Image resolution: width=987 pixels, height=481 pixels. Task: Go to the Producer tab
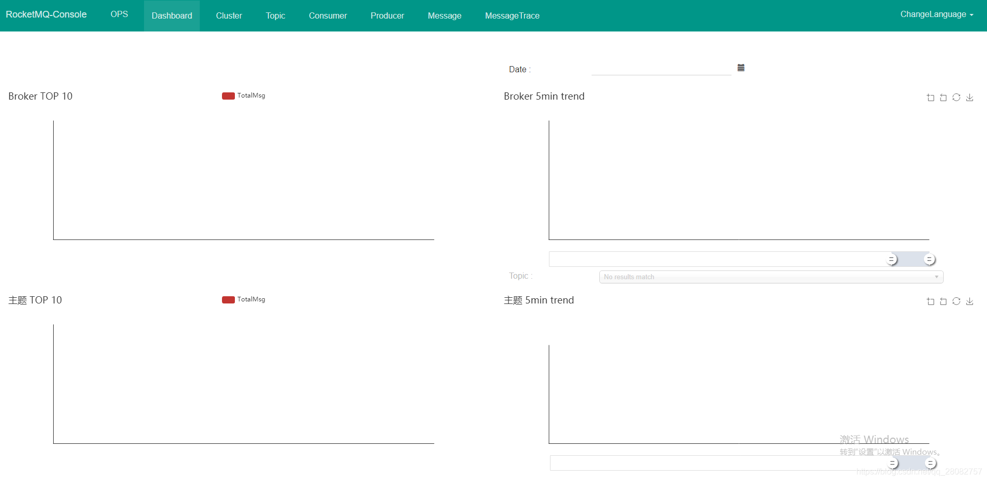point(387,16)
